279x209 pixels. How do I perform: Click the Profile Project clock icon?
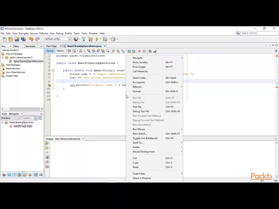click(113, 39)
